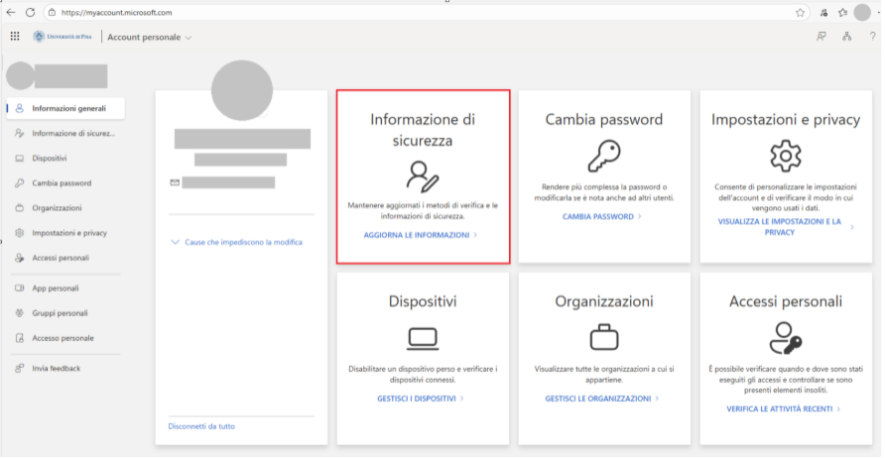The image size is (885, 458).
Task: Open the app launcher waffle icon
Action: click(x=15, y=37)
